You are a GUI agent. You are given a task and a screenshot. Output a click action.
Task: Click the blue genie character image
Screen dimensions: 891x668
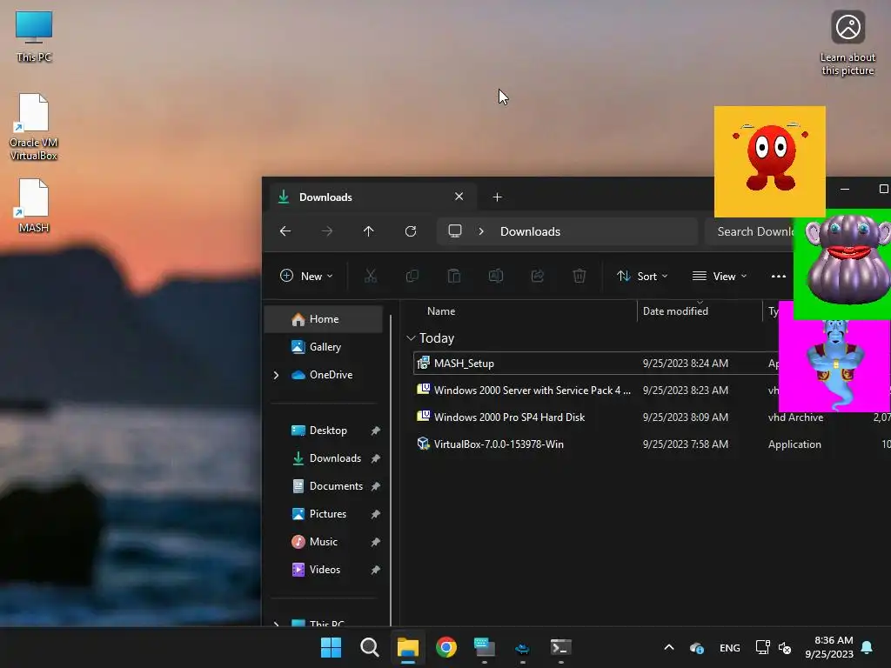coord(834,364)
